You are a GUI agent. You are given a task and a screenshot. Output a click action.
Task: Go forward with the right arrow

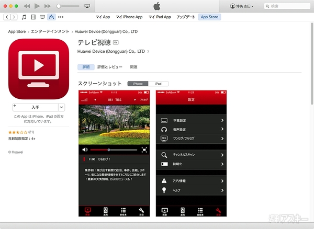click(14, 17)
